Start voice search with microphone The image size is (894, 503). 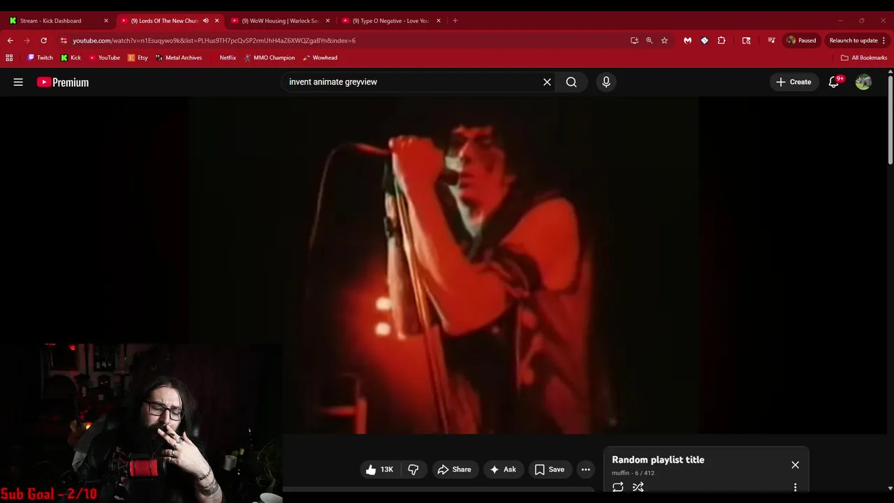[606, 82]
